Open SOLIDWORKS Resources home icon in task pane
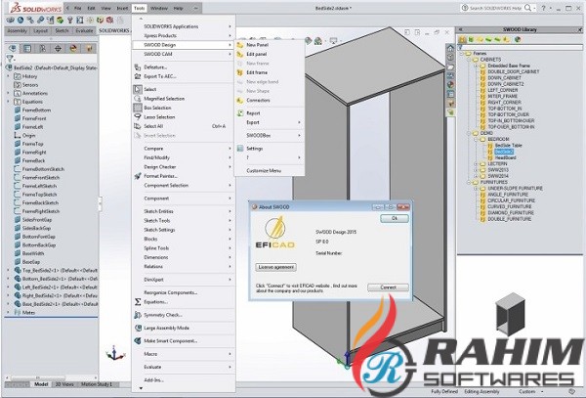Screen dimensions: 586x398 450,48
